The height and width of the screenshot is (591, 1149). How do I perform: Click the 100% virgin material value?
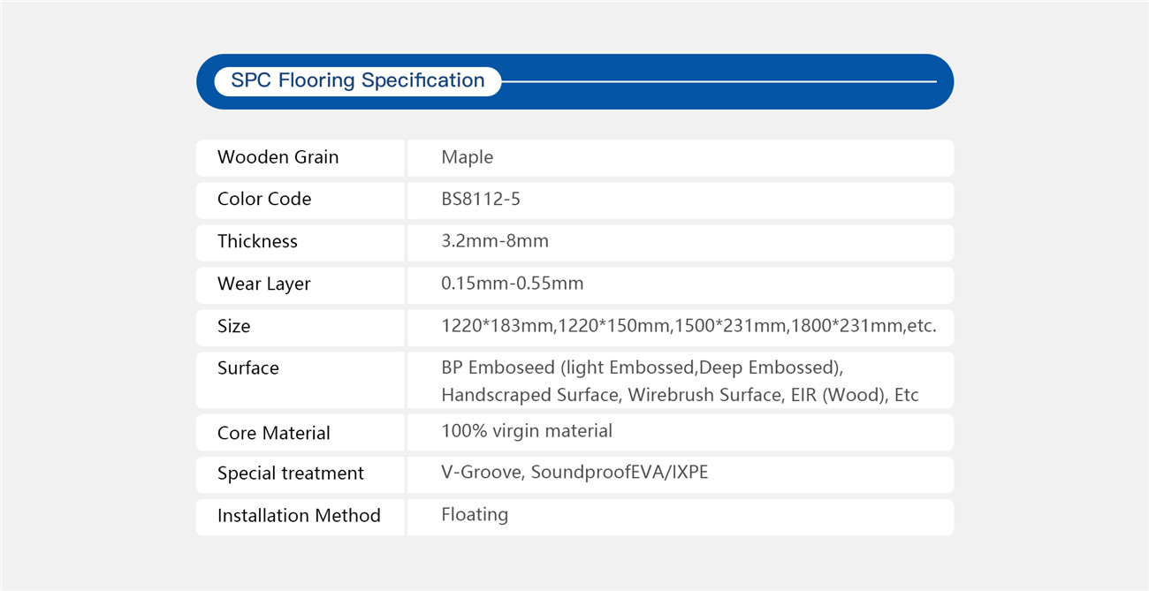point(527,431)
